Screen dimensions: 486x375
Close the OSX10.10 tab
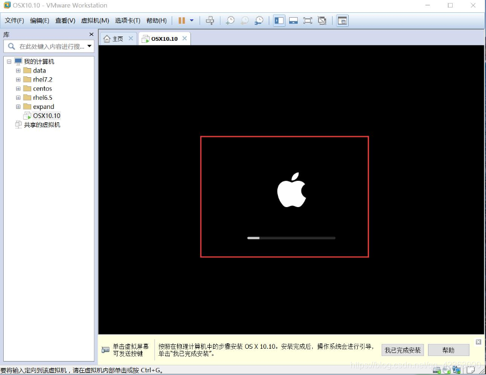[x=185, y=38]
